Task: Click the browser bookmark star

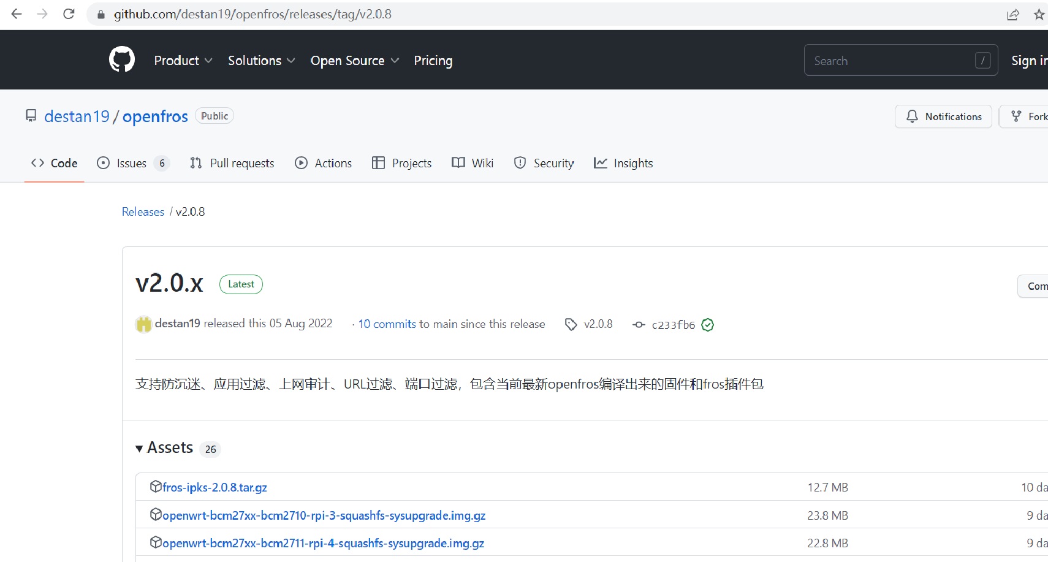Action: click(1039, 13)
